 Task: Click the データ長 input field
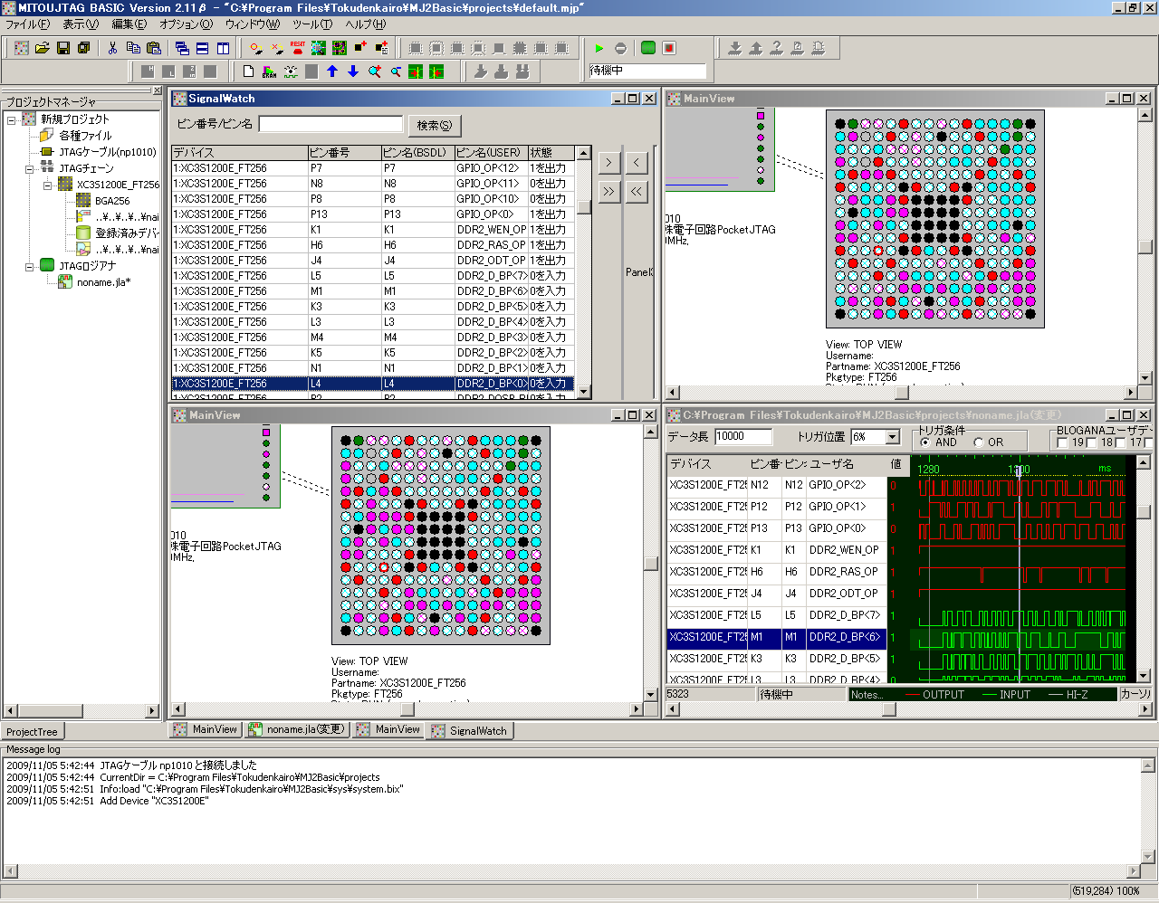(x=742, y=436)
